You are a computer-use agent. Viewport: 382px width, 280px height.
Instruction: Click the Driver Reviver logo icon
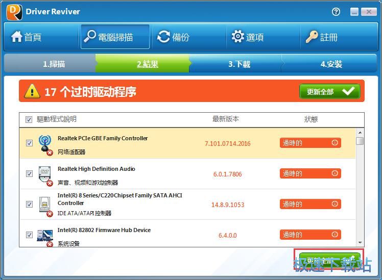[x=14, y=12]
